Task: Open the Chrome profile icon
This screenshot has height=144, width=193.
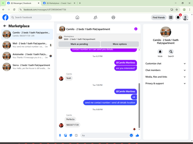Action: click(184, 10)
